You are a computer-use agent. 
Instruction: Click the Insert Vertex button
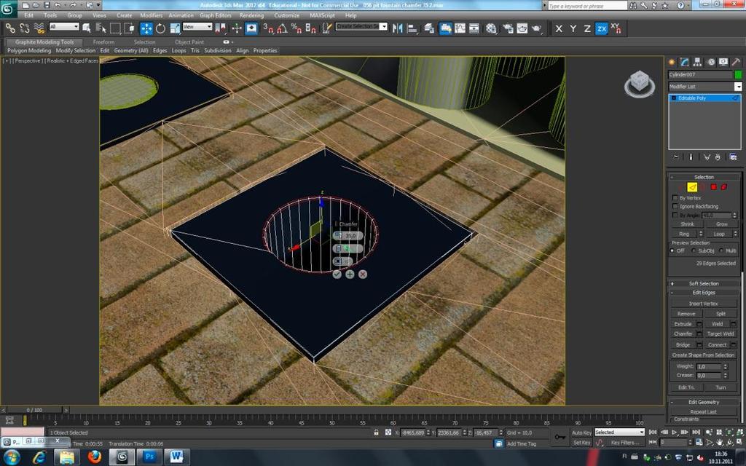[704, 304]
